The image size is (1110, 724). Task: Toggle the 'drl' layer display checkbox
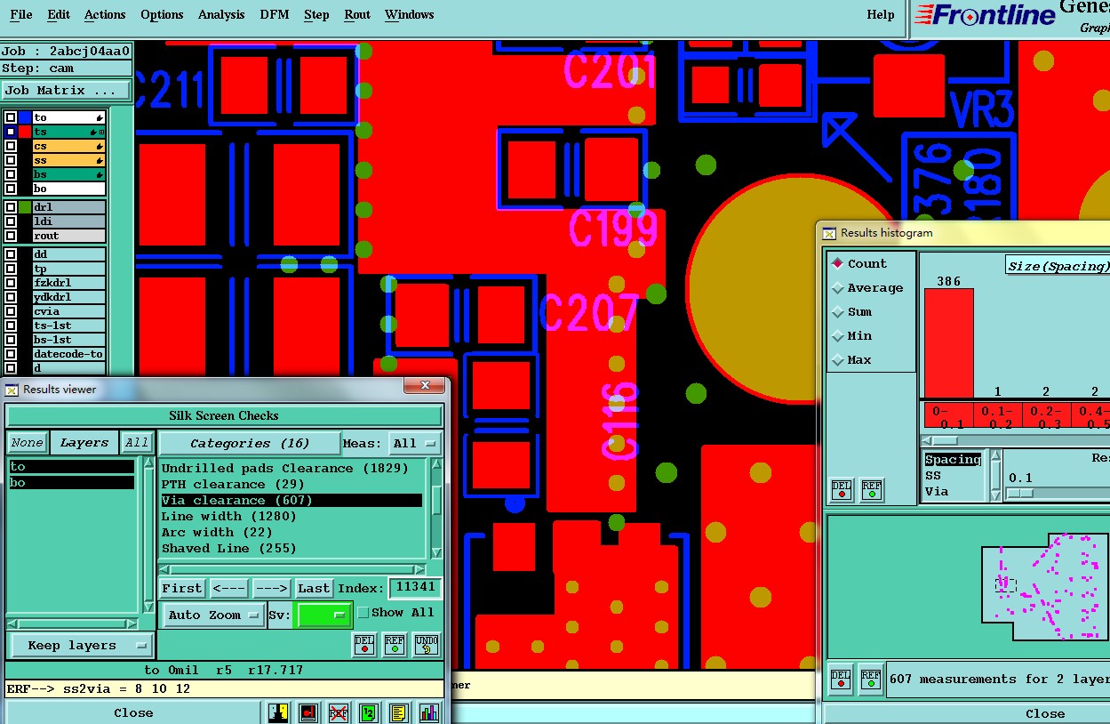11,207
